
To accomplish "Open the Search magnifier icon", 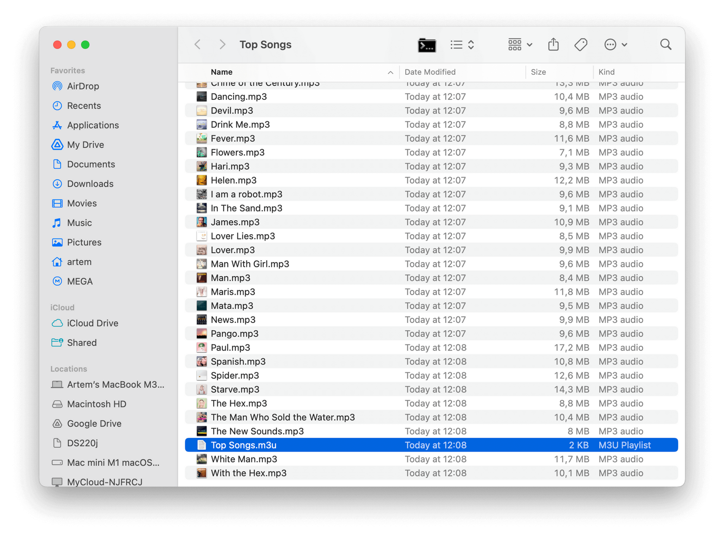I will pyautogui.click(x=665, y=45).
